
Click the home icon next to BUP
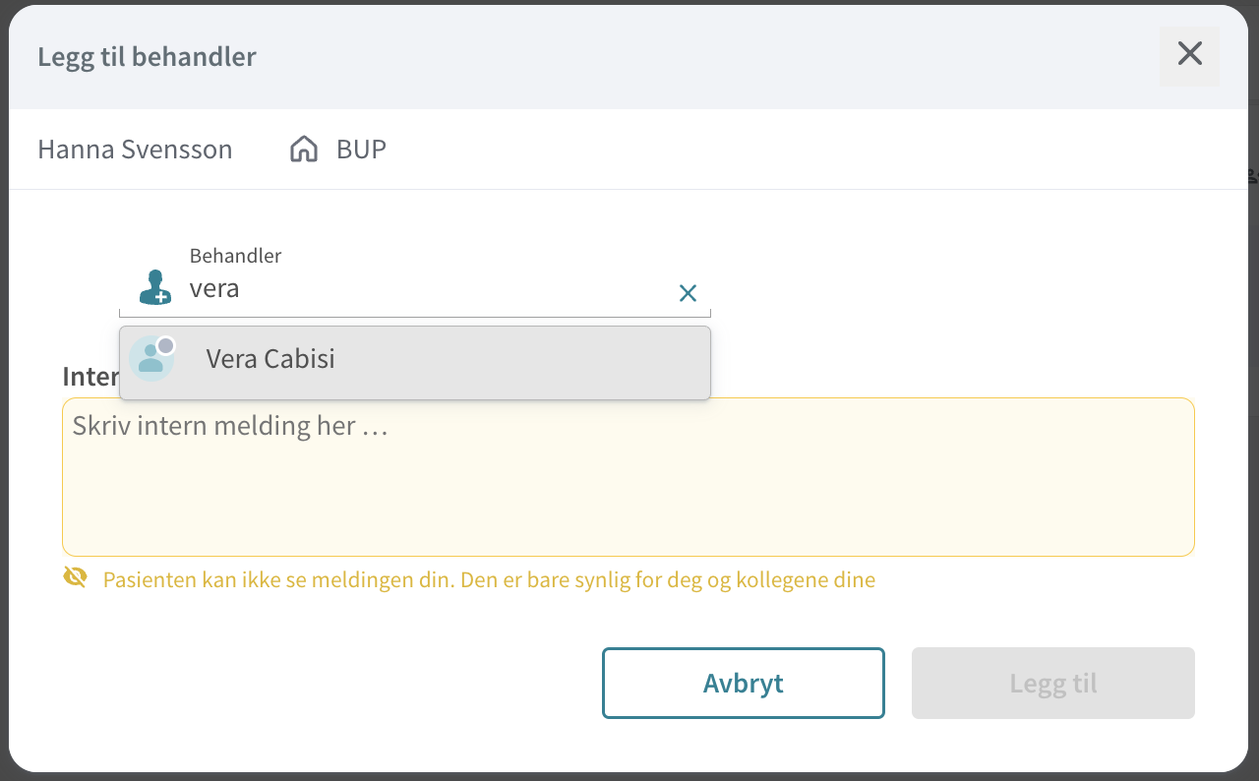(x=304, y=150)
